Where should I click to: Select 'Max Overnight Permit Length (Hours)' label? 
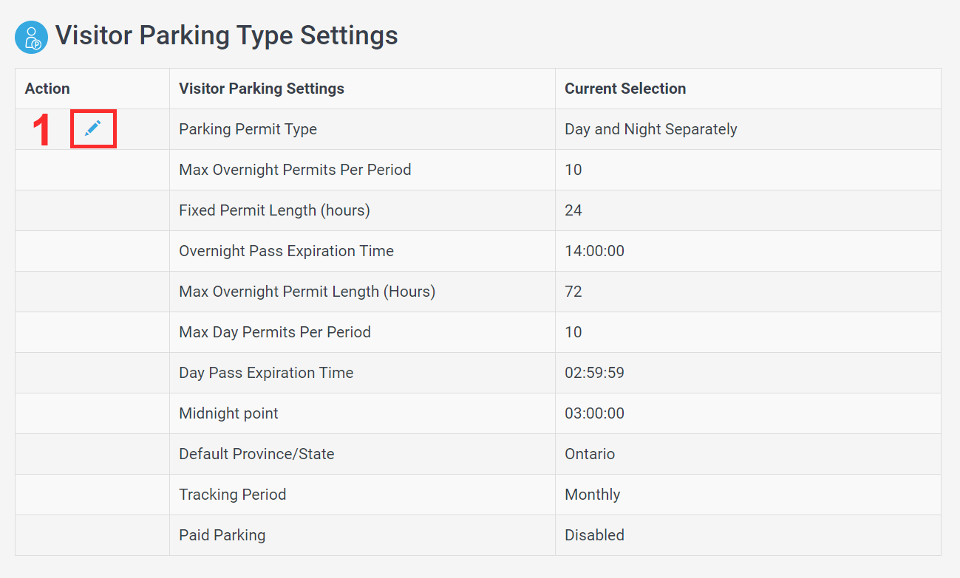coord(307,292)
